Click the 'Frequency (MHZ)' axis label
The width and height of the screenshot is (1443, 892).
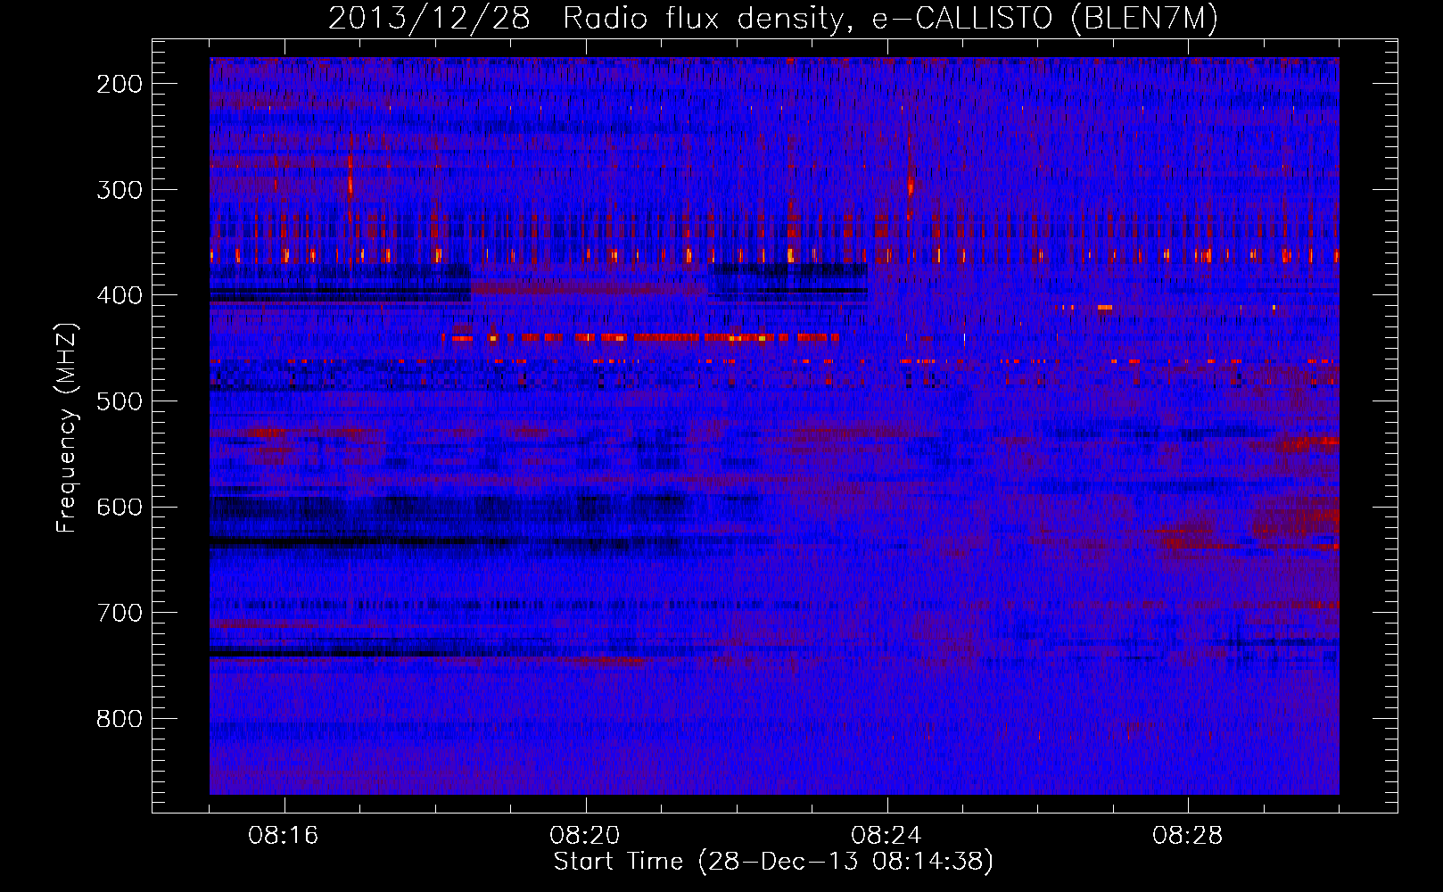click(x=67, y=427)
